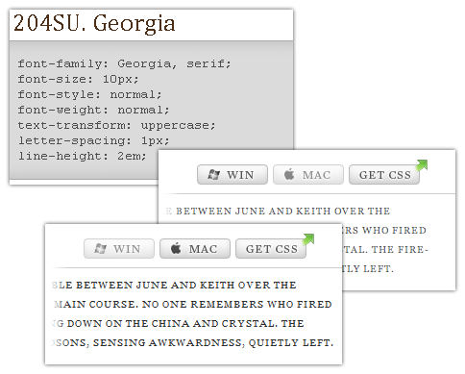
Task: Click the green arrow above the lighter-text sample's GET CSS
Action: pos(421,165)
